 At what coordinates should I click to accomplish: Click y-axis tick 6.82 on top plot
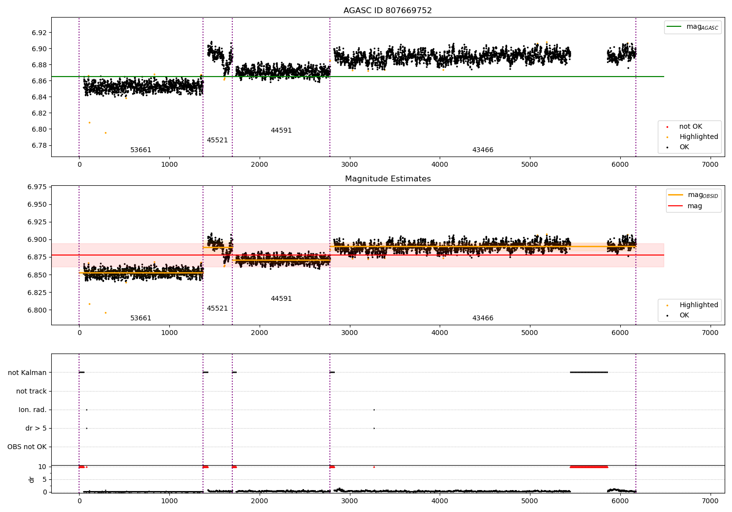pyautogui.click(x=39, y=113)
